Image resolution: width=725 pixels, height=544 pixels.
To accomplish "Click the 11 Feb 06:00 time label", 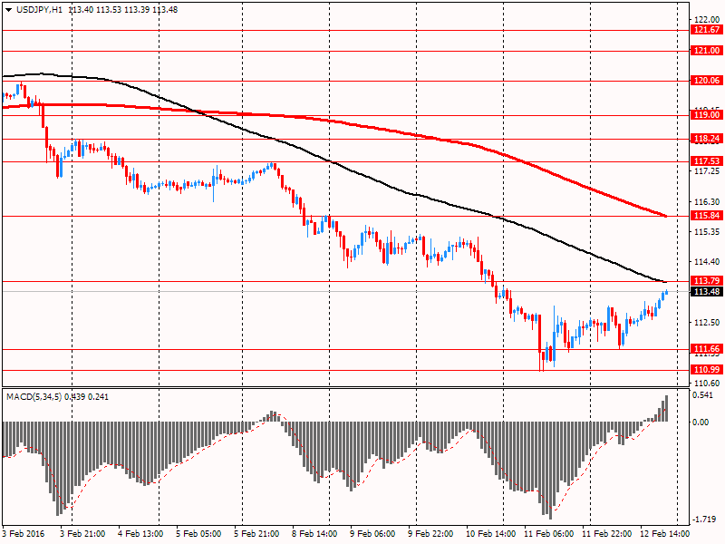I will coord(548,534).
